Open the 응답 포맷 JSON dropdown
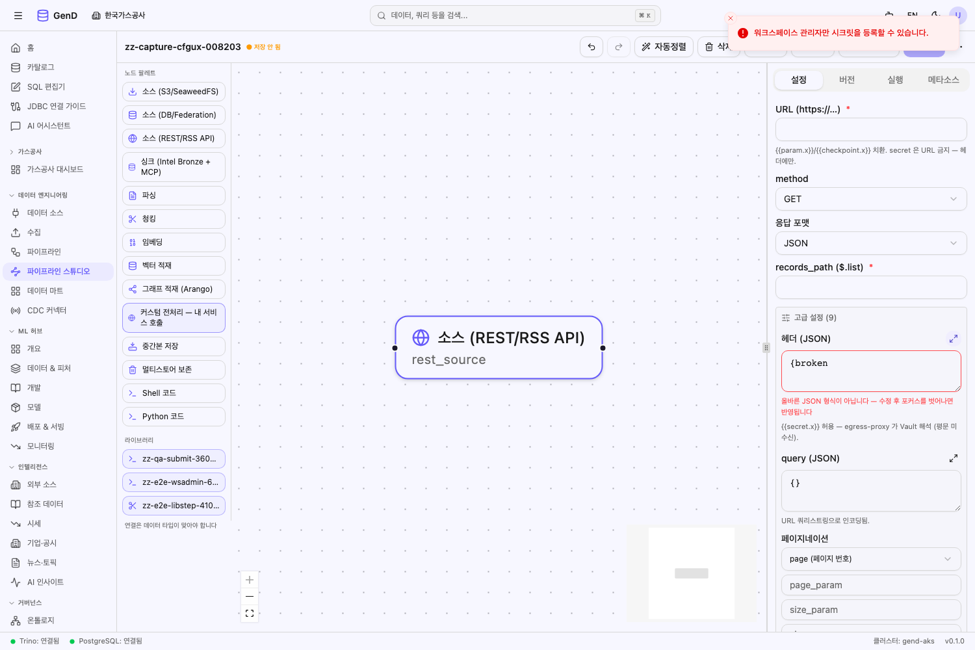The height and width of the screenshot is (650, 975). tap(871, 243)
